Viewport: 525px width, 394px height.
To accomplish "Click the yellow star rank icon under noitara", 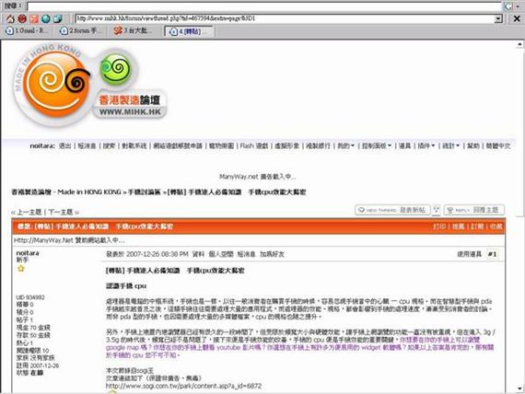I will (x=21, y=268).
